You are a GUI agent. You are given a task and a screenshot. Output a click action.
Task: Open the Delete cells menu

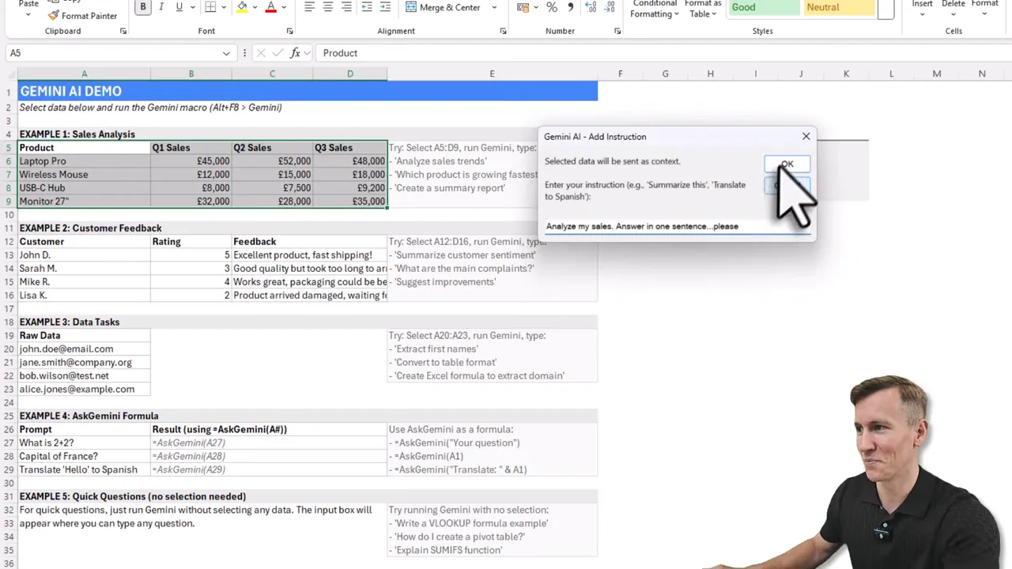953,9
